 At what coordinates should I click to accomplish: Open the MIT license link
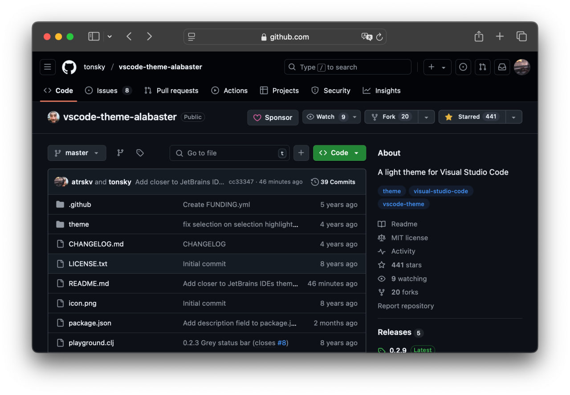(403, 238)
